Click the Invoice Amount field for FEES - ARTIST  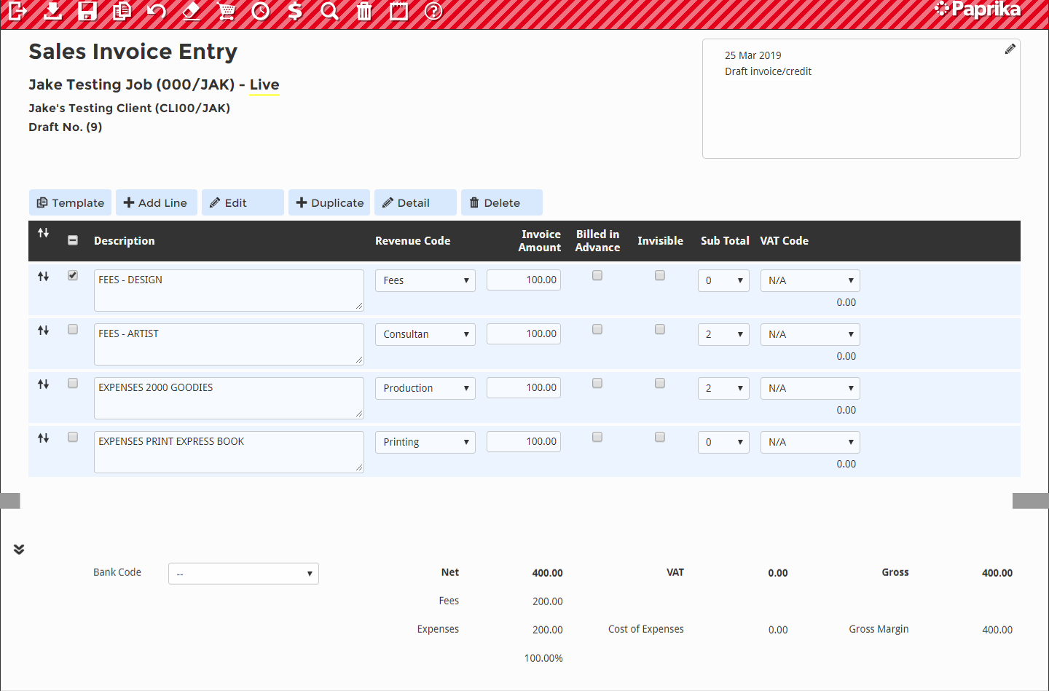(523, 333)
